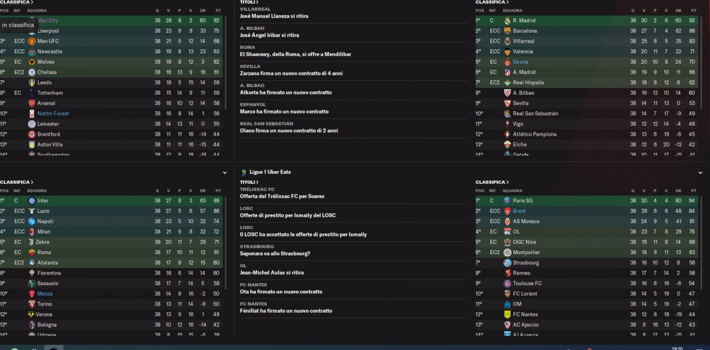The height and width of the screenshot is (350, 710).
Task: Open Classifica above the Inter table
Action: (16, 182)
